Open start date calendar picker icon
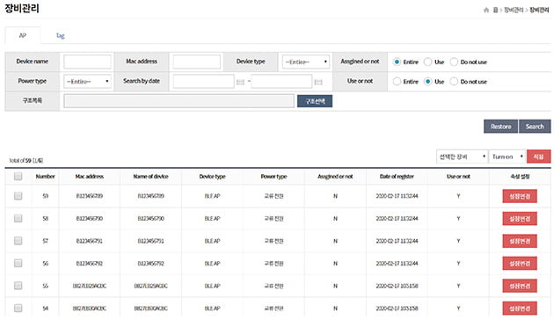 pos(240,82)
